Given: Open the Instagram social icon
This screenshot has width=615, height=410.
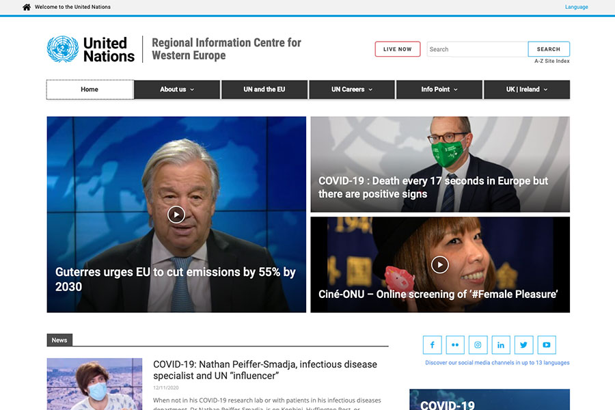Looking at the screenshot, I should 478,345.
